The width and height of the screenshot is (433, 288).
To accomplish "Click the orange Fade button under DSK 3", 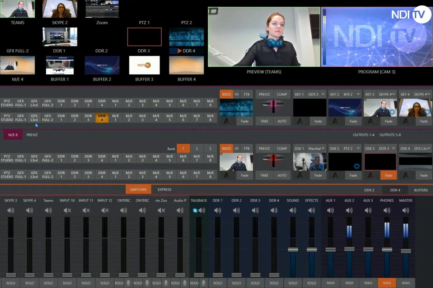I will (x=388, y=175).
